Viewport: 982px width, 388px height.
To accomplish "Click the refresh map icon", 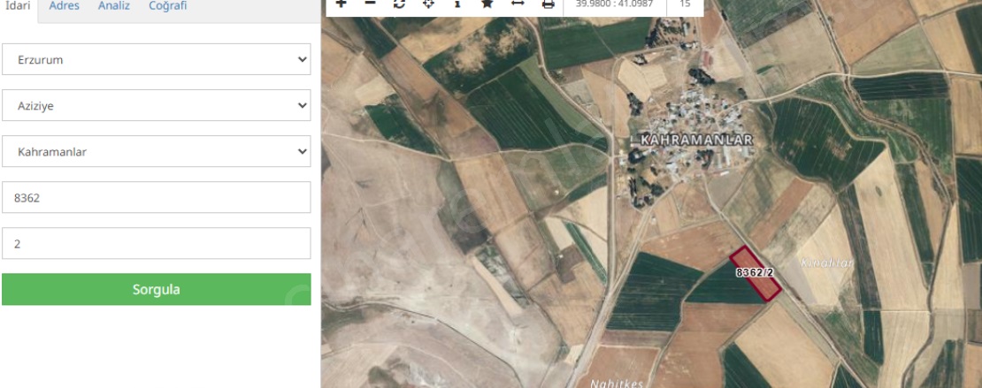I will [399, 4].
